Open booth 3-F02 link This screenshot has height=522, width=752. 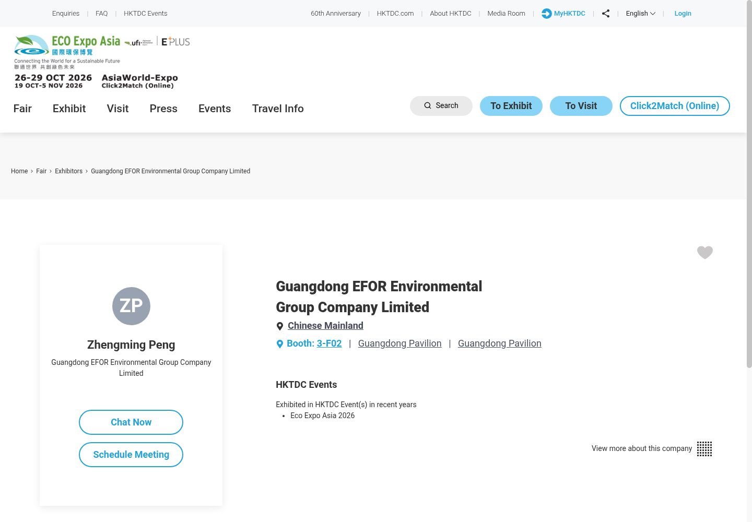pyautogui.click(x=329, y=343)
